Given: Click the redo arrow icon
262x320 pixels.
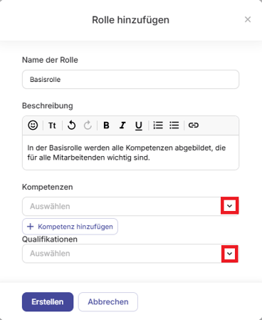Looking at the screenshot, I should tap(88, 125).
